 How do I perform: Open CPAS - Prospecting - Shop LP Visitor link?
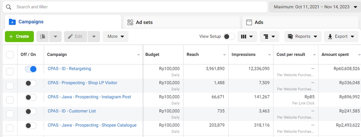coord(82,83)
